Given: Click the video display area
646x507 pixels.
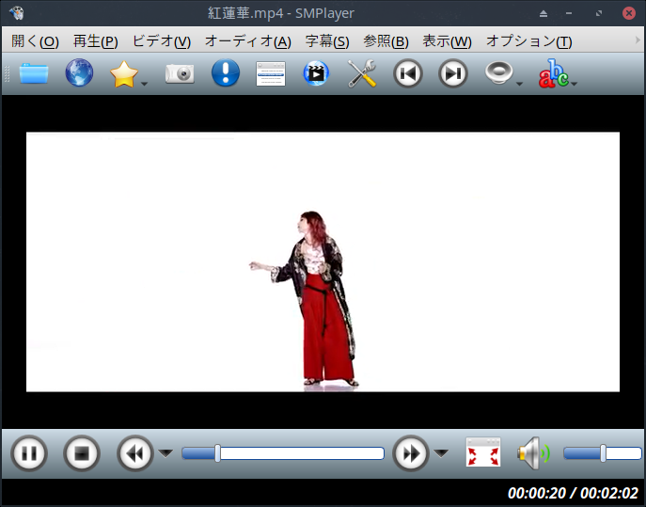Looking at the screenshot, I should click(323, 261).
